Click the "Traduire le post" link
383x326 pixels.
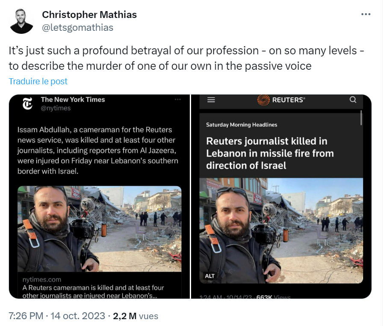38,81
